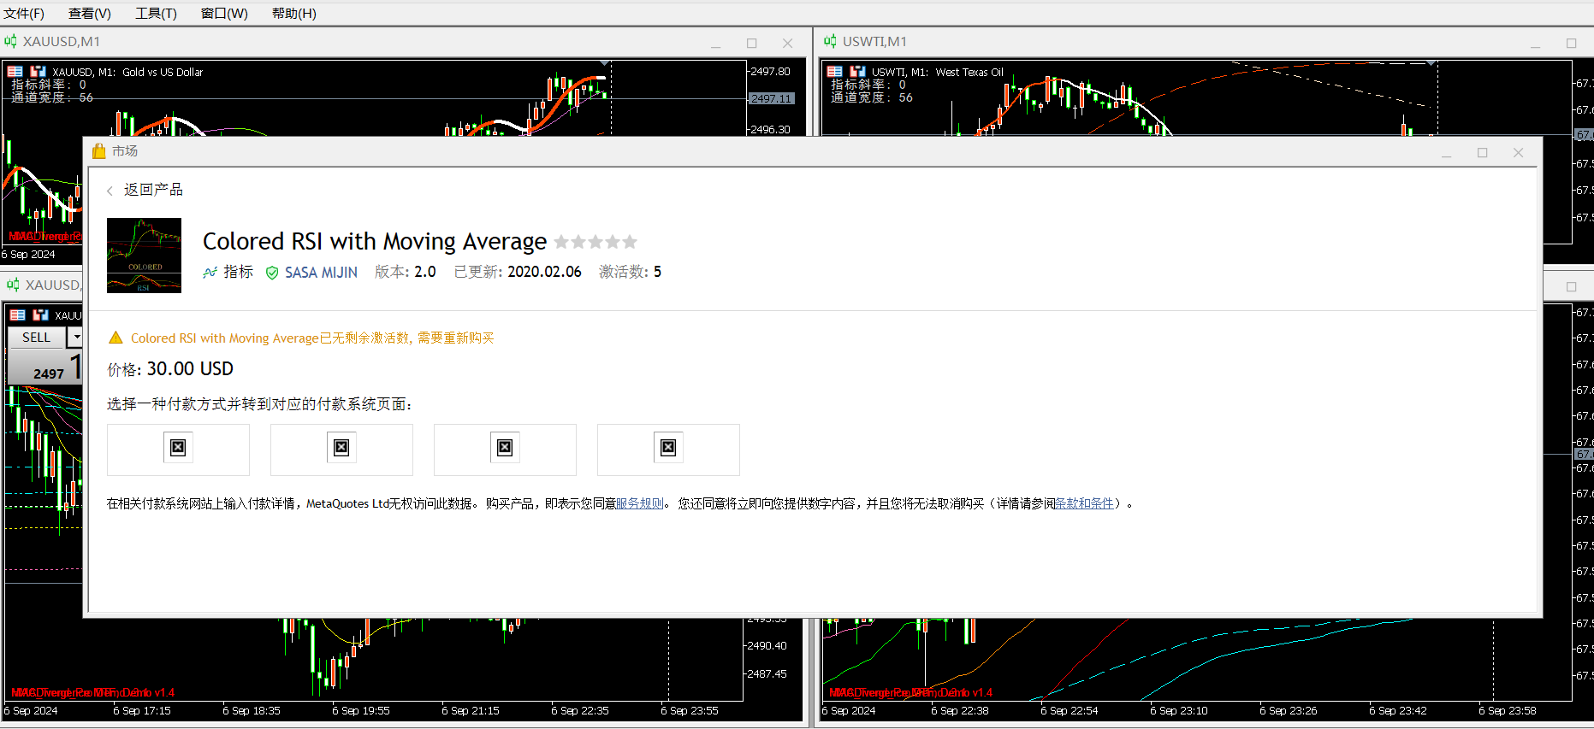Viewport: 1594px width, 729px height.
Task: Click the 2020.02.06 update date text
Action: 544,273
